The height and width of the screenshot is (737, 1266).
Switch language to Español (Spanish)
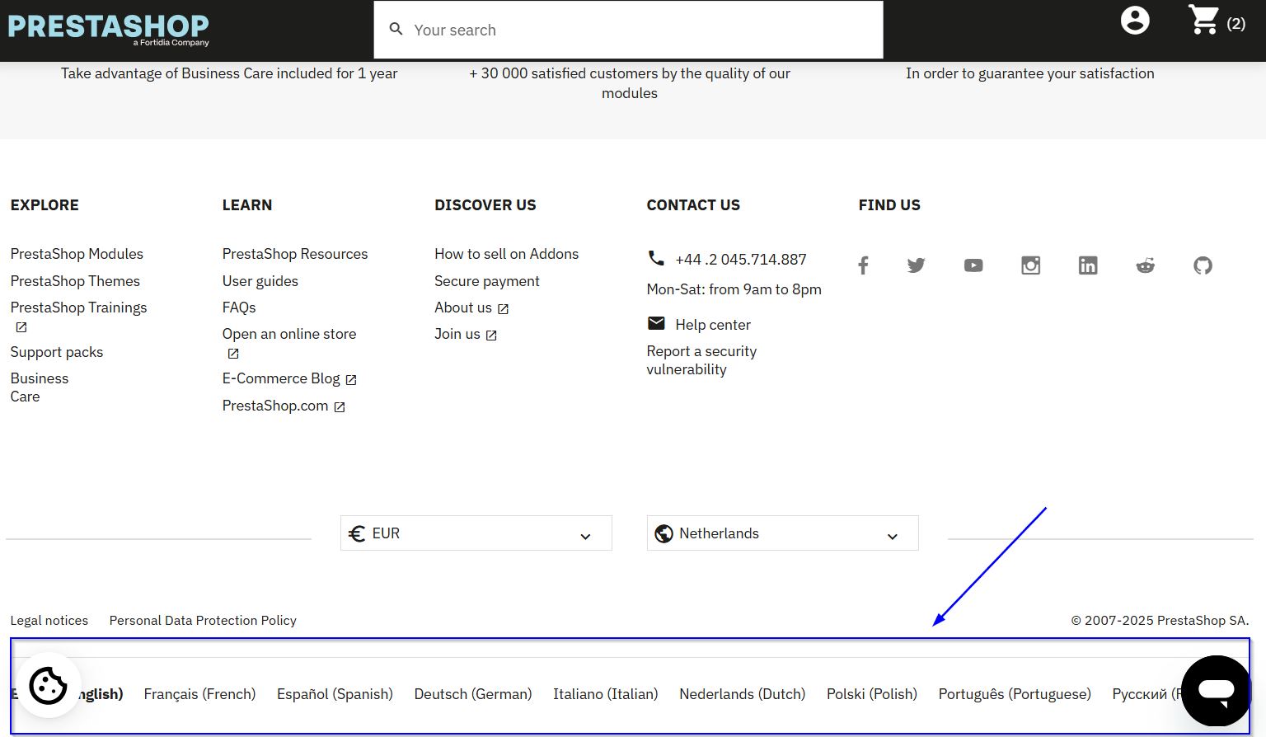click(x=335, y=694)
